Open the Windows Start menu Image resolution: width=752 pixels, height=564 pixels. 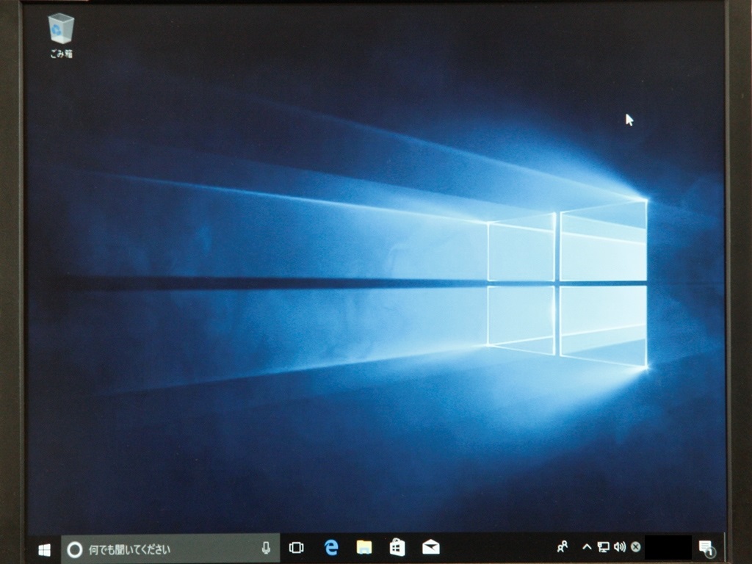[x=44, y=549]
